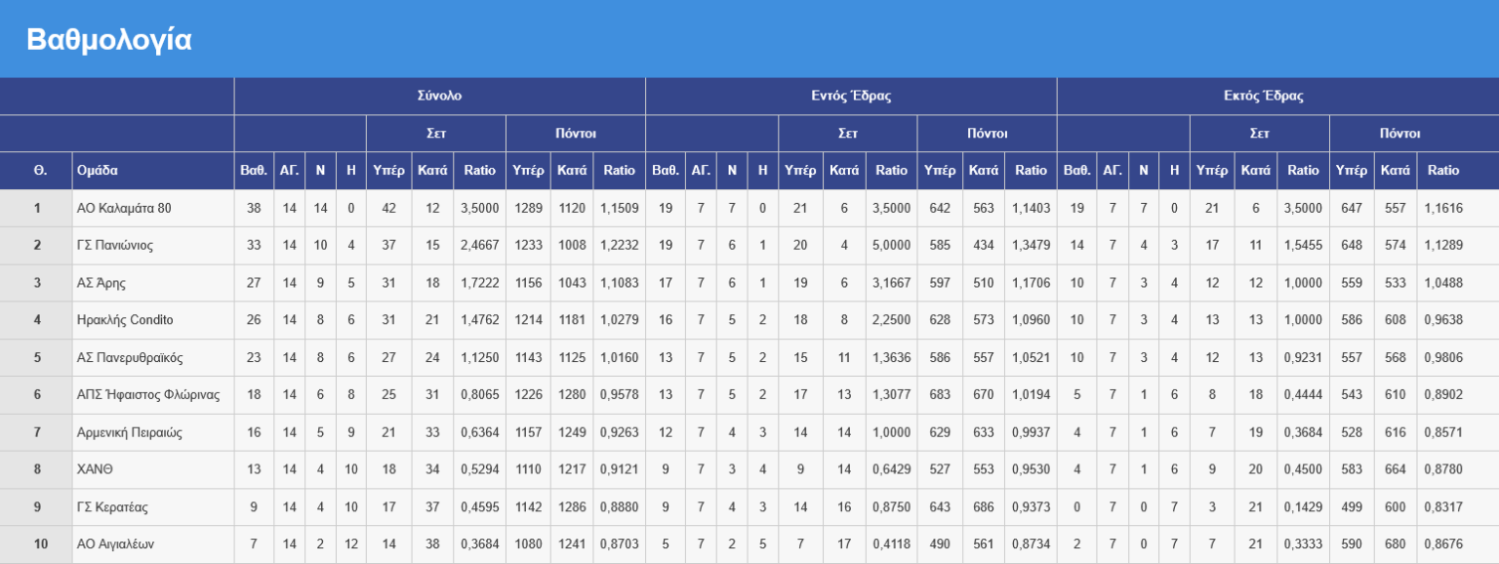Click the Σετ header under Εκτός Έδρας

click(x=1259, y=134)
